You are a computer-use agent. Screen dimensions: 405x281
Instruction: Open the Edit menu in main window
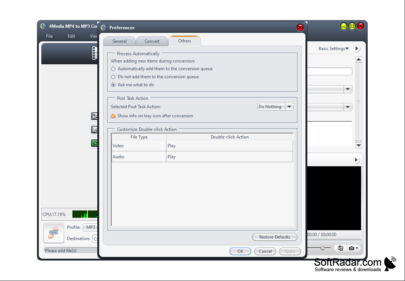71,36
